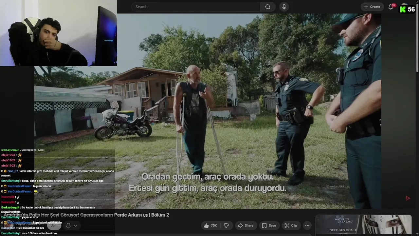Like the video with 75K likes
Viewport: 419px width, 236px height.
coord(210,226)
